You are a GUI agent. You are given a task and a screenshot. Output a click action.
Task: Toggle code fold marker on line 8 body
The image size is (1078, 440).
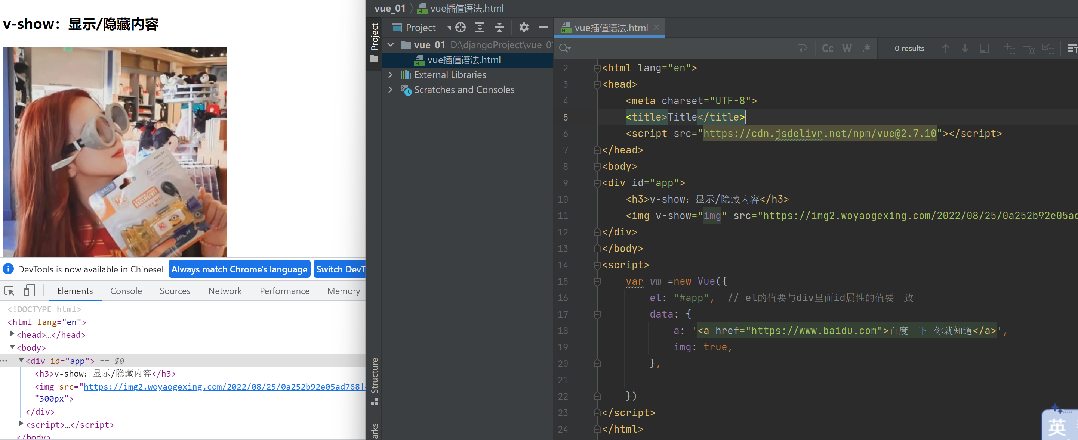597,167
